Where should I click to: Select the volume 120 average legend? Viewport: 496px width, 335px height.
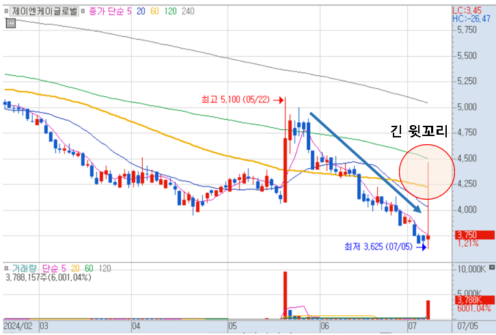105,269
